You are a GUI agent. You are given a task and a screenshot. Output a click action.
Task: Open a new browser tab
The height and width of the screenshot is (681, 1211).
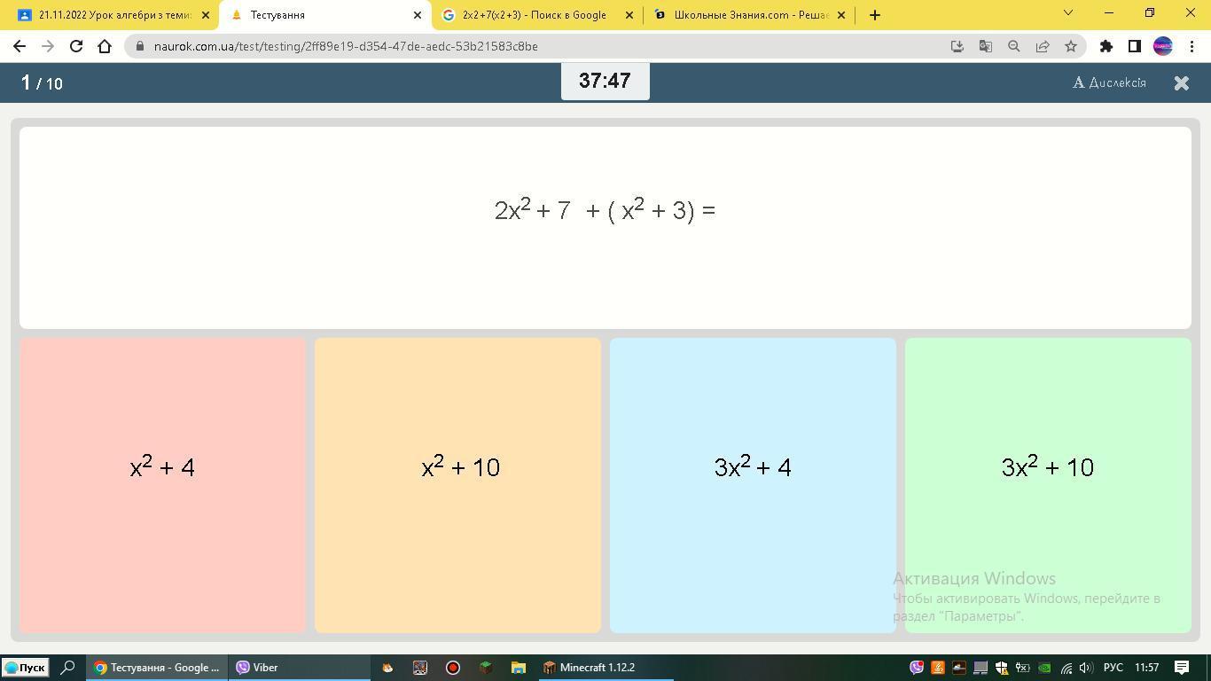point(874,15)
